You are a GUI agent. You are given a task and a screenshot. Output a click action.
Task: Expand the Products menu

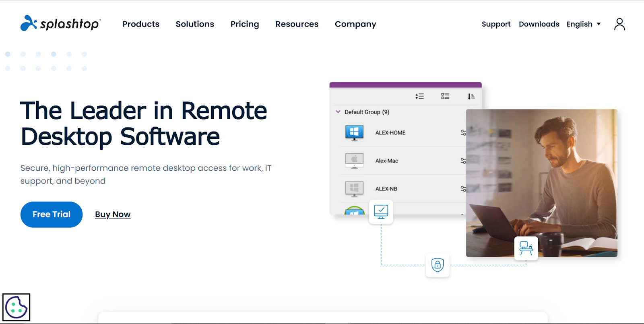pos(141,24)
